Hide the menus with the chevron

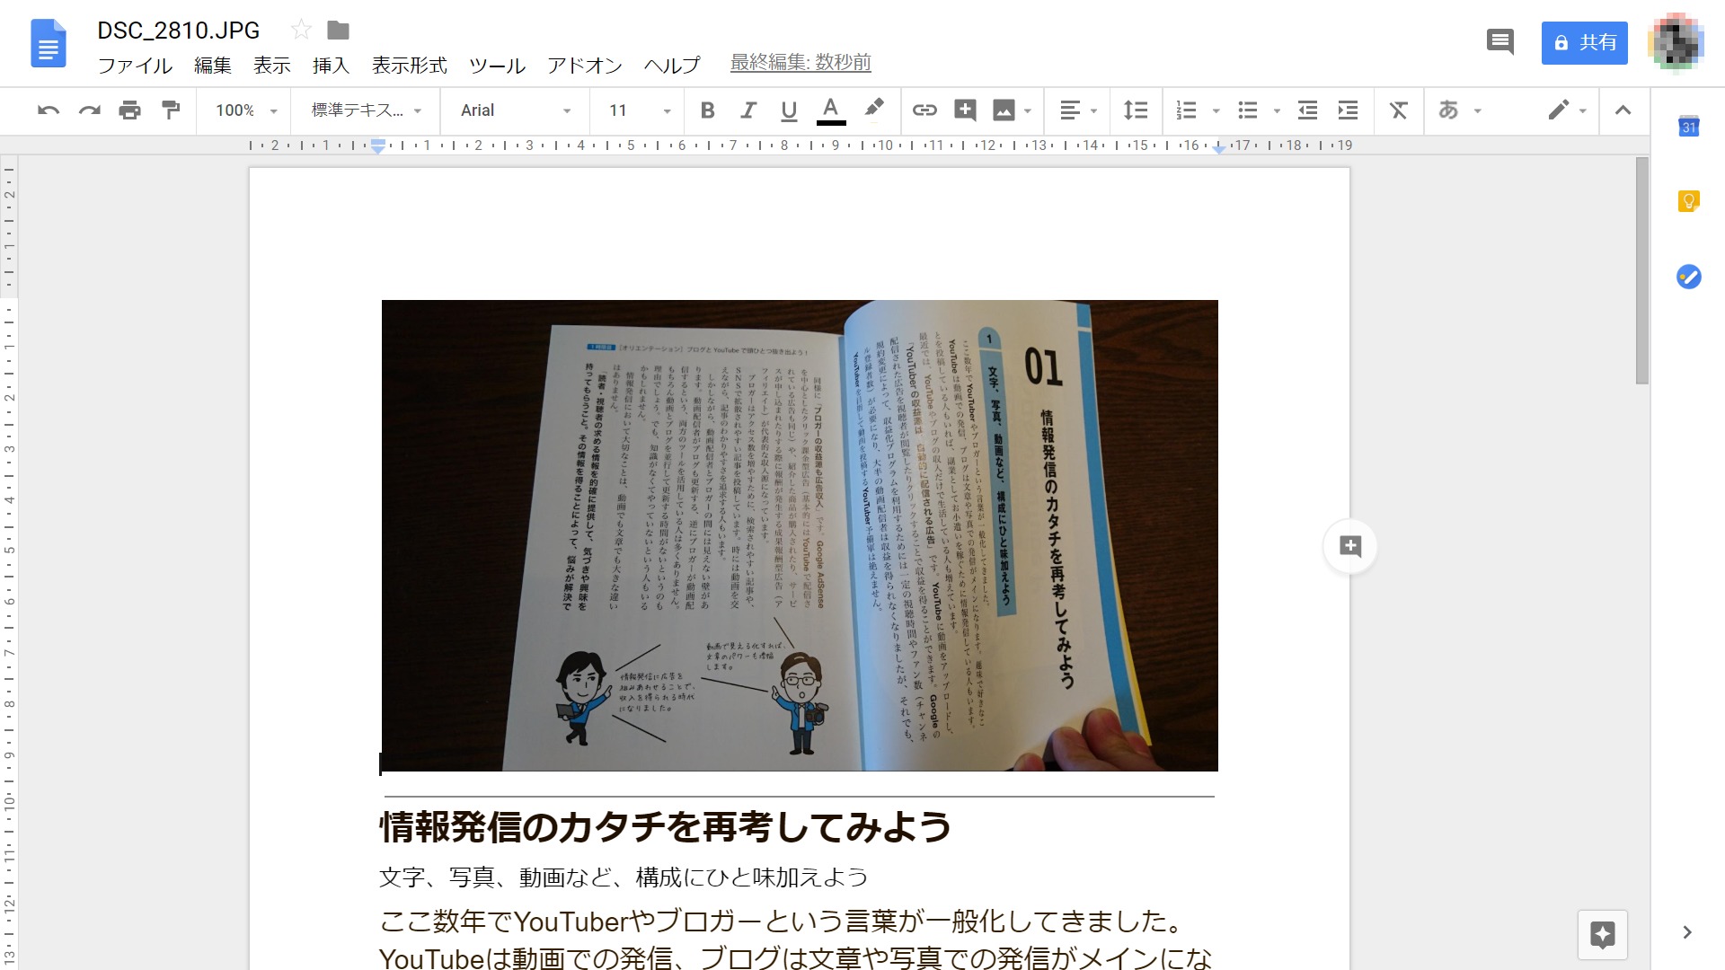(1623, 110)
